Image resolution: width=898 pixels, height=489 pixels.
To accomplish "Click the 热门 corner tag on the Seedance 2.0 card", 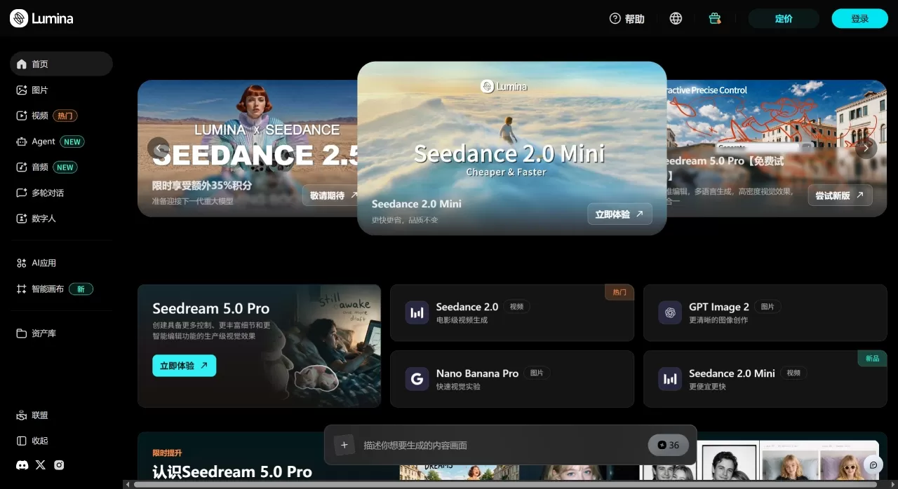I will 619,292.
